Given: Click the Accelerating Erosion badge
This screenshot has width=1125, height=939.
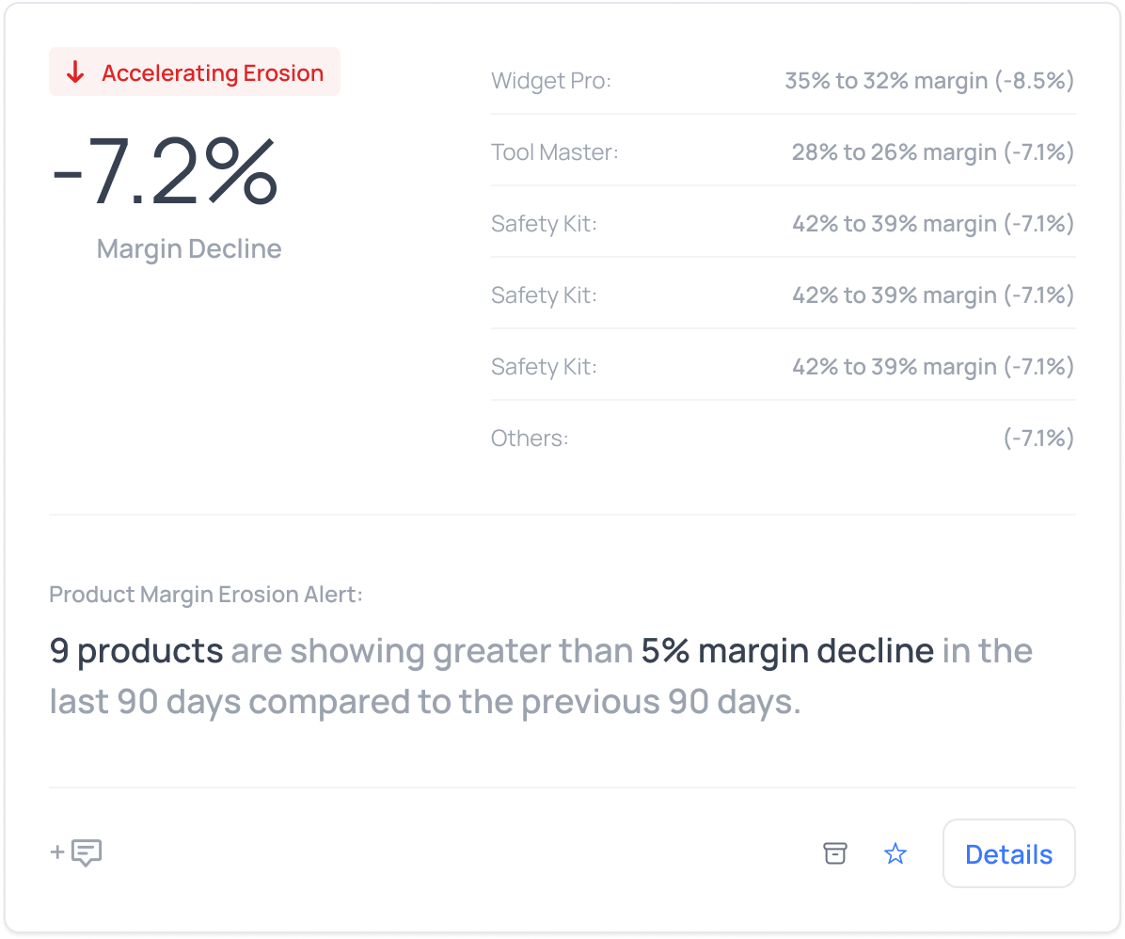Looking at the screenshot, I should click(x=195, y=72).
